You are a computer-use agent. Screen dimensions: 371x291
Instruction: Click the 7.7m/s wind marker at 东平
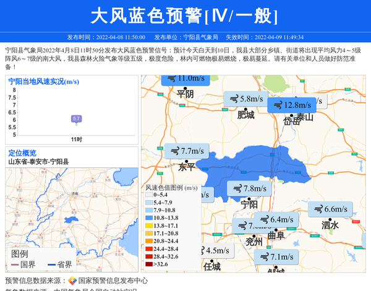[185, 151]
